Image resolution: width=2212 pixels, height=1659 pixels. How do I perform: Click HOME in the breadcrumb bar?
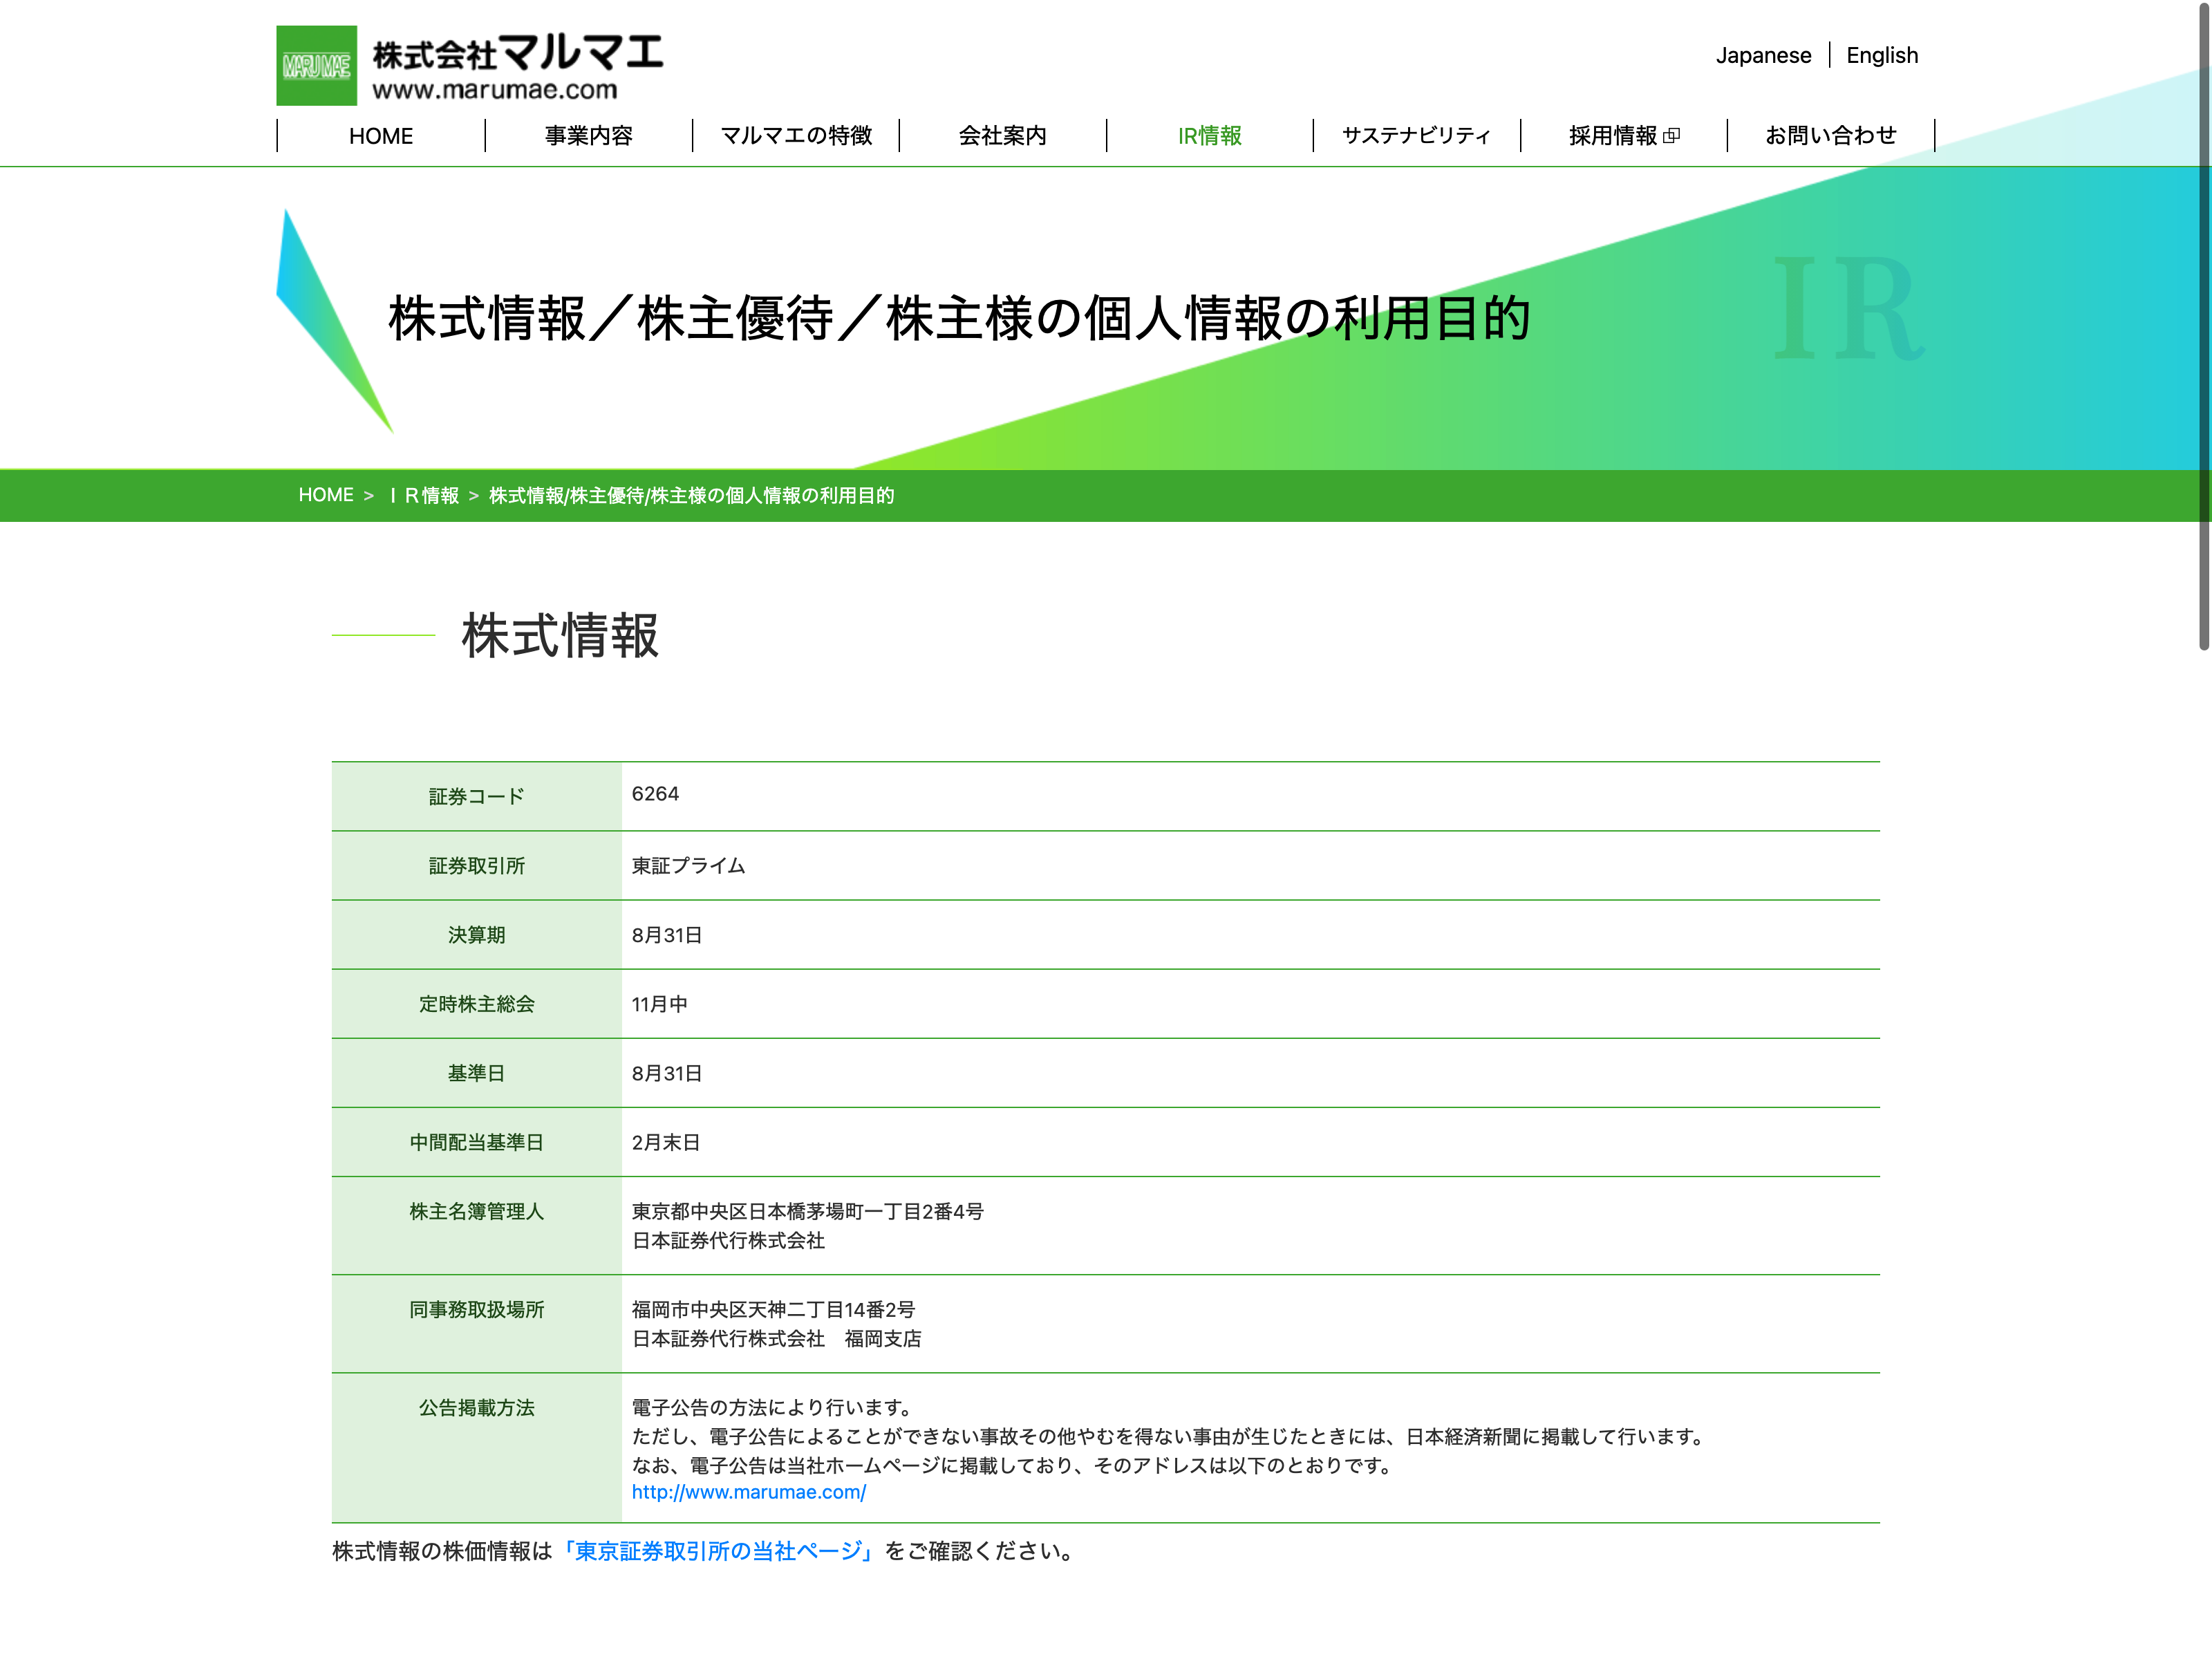[x=326, y=496]
